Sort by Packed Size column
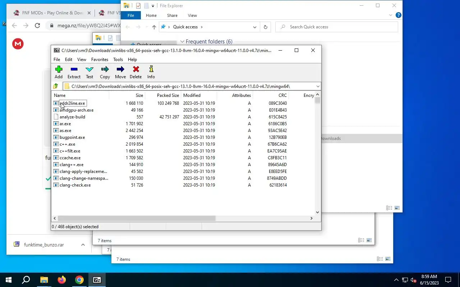The height and width of the screenshot is (287, 460). pos(163,95)
